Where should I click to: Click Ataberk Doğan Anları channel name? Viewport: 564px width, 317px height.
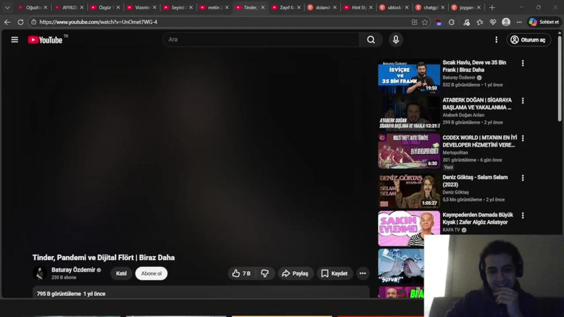point(463,115)
